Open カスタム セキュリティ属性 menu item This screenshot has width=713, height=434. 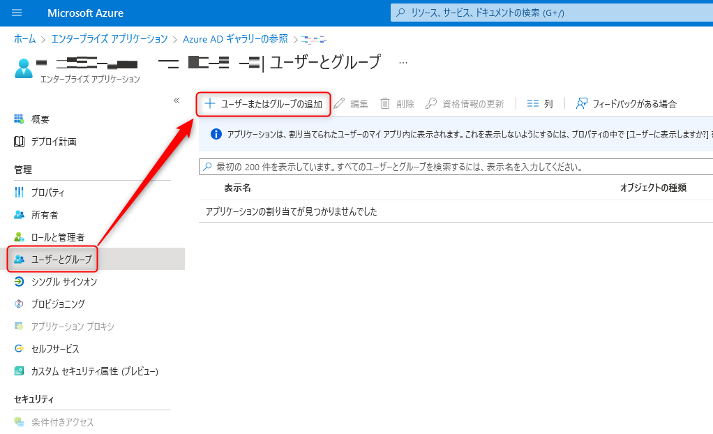tap(95, 371)
